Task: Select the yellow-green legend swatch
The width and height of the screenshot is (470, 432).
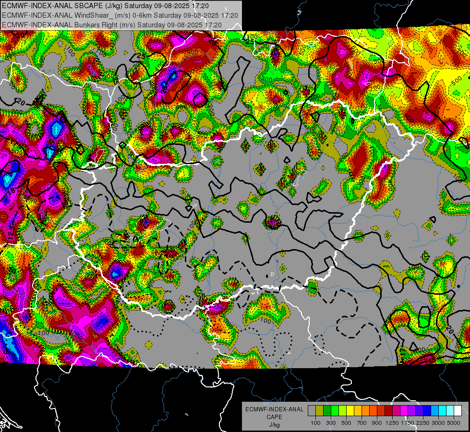Action: pos(343,411)
